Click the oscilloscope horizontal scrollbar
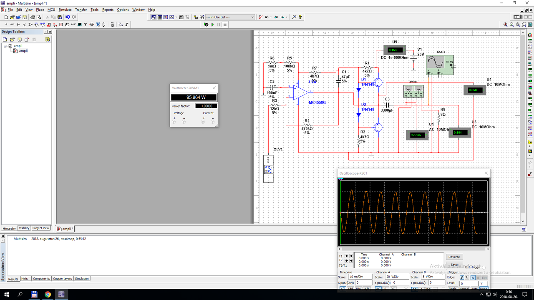Screen dimensions: 534x300 413,249
